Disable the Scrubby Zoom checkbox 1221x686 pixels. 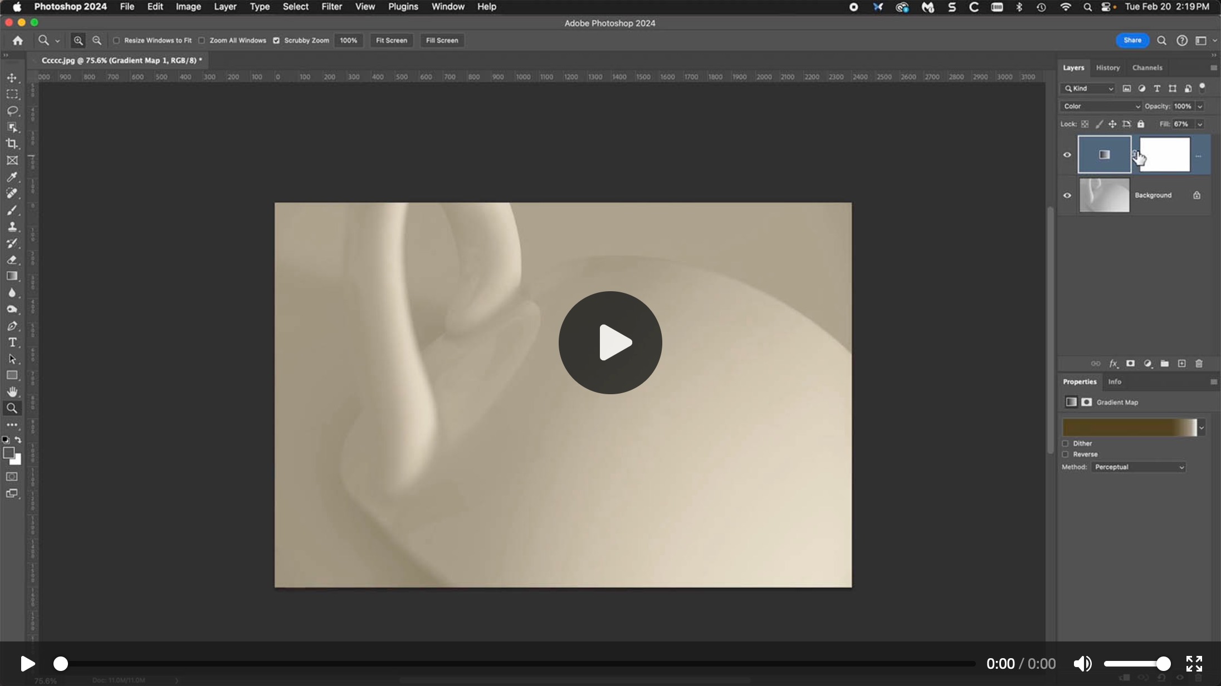pyautogui.click(x=276, y=41)
